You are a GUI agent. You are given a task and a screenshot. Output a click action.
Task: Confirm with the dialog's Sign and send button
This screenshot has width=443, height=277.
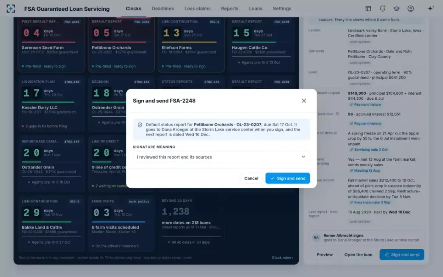(288, 178)
